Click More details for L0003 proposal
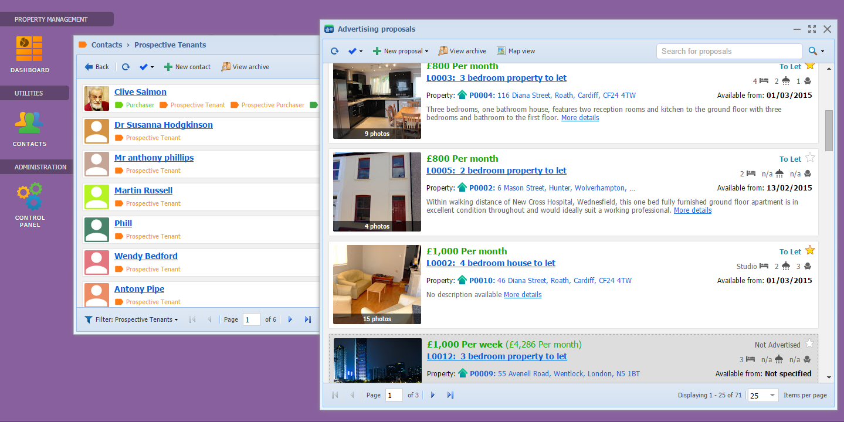This screenshot has height=422, width=844. [x=580, y=118]
